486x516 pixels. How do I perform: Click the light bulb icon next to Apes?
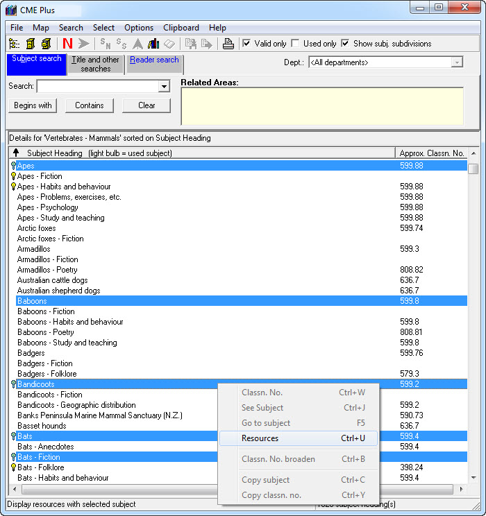(x=13, y=166)
